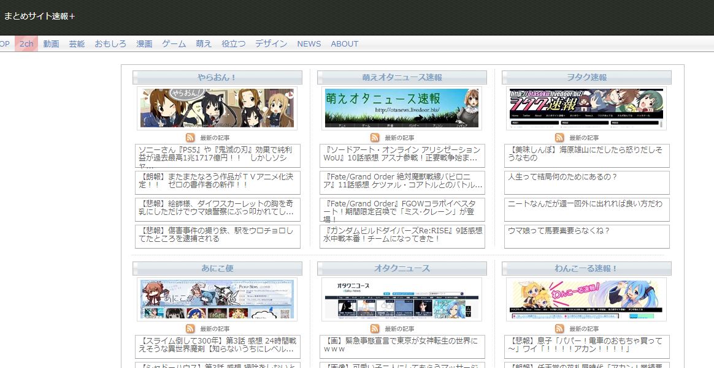The height and width of the screenshot is (368, 714).
Task: Open the 2ch tab
Action: coord(26,43)
